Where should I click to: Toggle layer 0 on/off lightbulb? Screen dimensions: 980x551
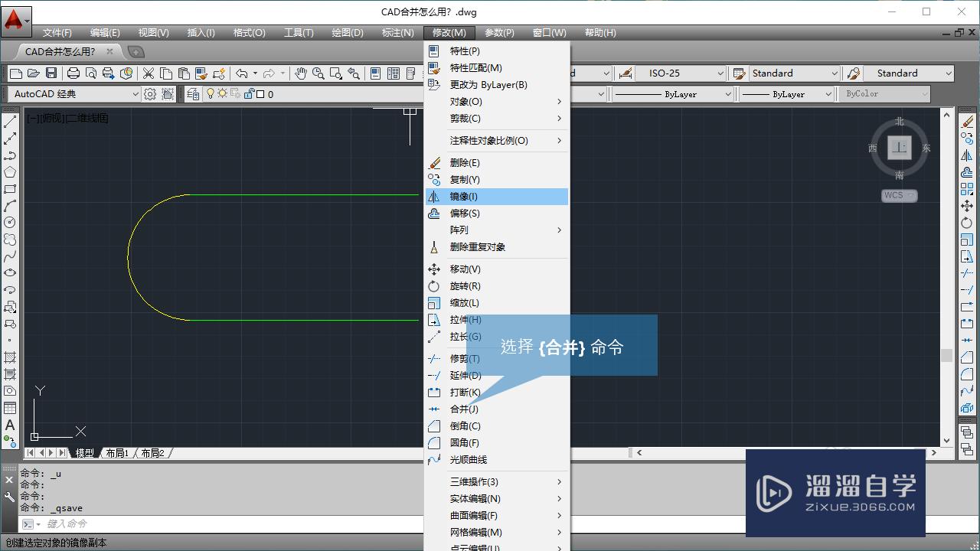[x=211, y=94]
